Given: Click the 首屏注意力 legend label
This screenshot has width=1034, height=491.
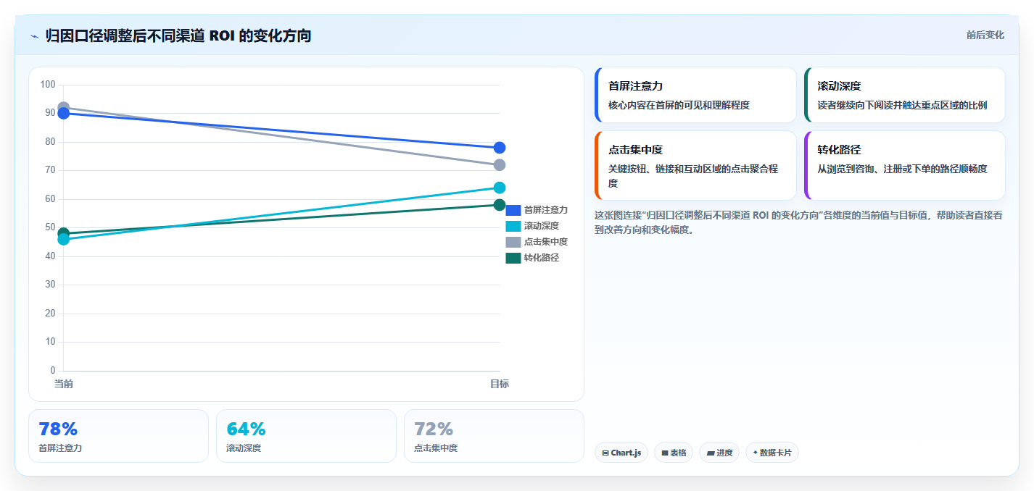Looking at the screenshot, I should 546,210.
